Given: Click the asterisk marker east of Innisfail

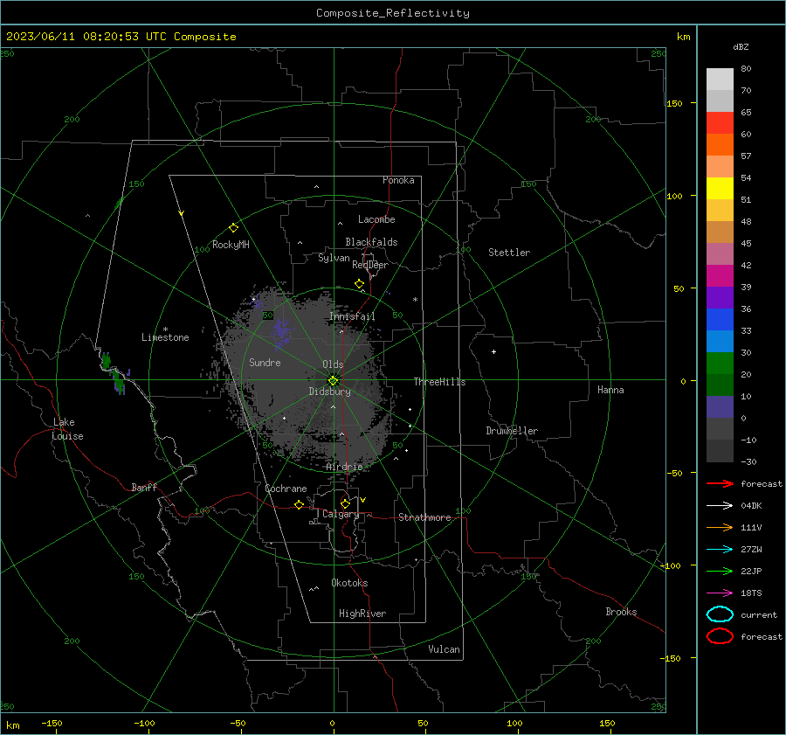Looking at the screenshot, I should pyautogui.click(x=415, y=300).
